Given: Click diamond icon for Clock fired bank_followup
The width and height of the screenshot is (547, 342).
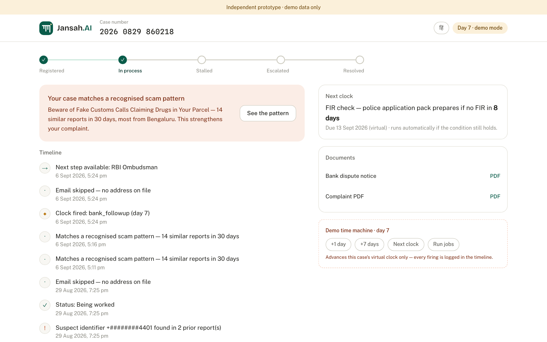Looking at the screenshot, I should (x=45, y=214).
